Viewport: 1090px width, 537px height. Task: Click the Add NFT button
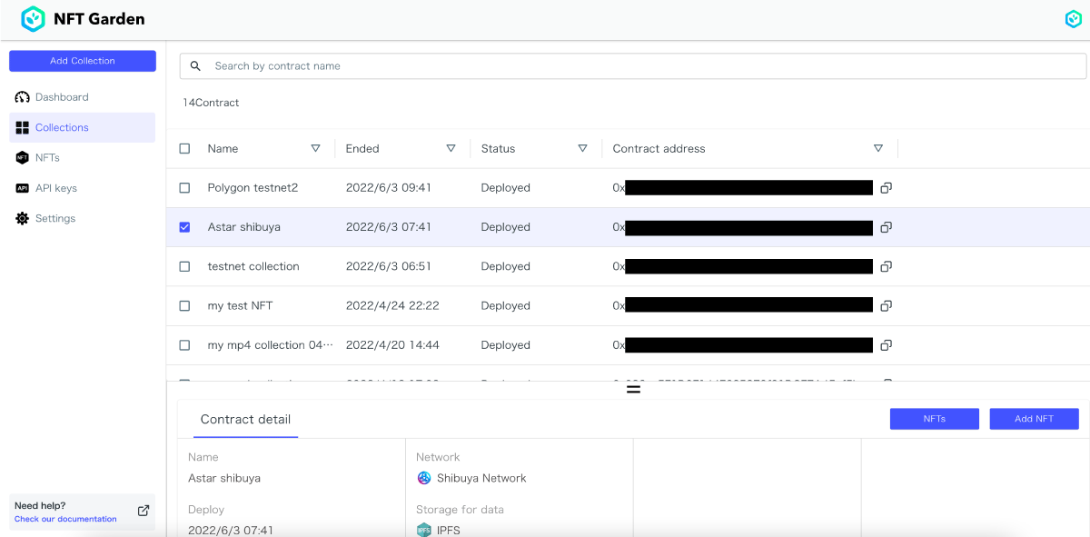[1034, 419]
